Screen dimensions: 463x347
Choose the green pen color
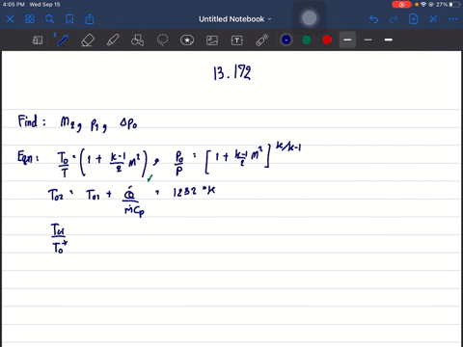(307, 40)
